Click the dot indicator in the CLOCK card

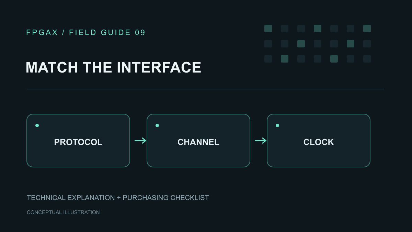tap(277, 125)
